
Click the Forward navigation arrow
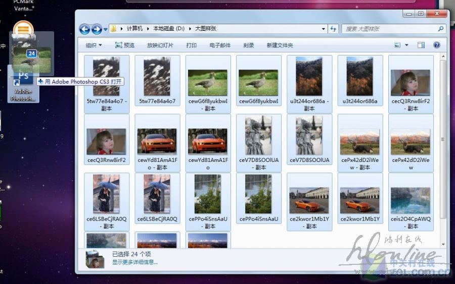pos(97,29)
